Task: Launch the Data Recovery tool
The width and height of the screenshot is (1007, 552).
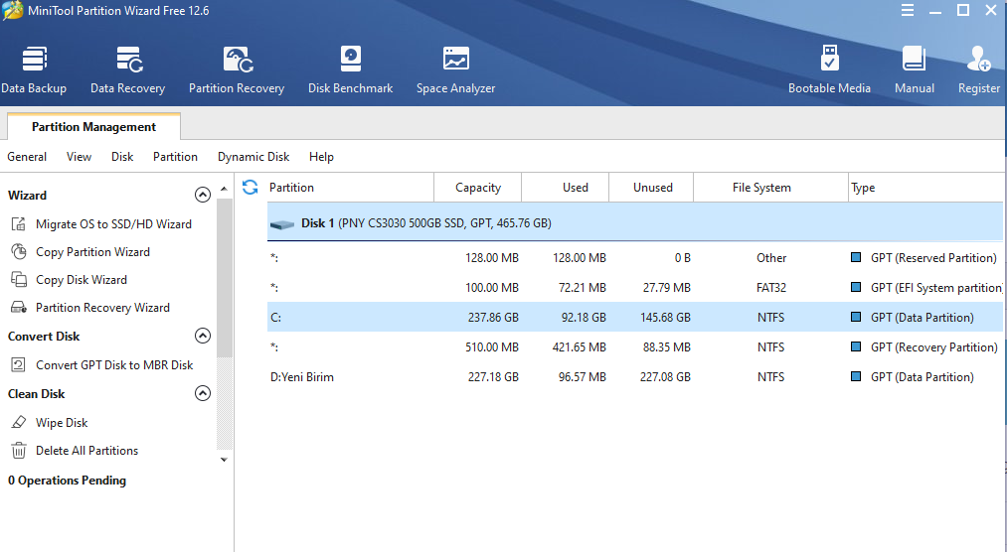Action: [128, 69]
